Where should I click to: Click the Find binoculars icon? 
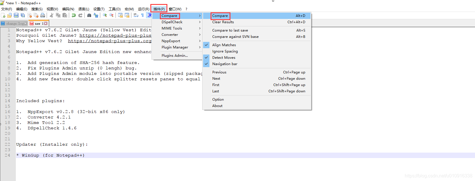tap(89, 15)
